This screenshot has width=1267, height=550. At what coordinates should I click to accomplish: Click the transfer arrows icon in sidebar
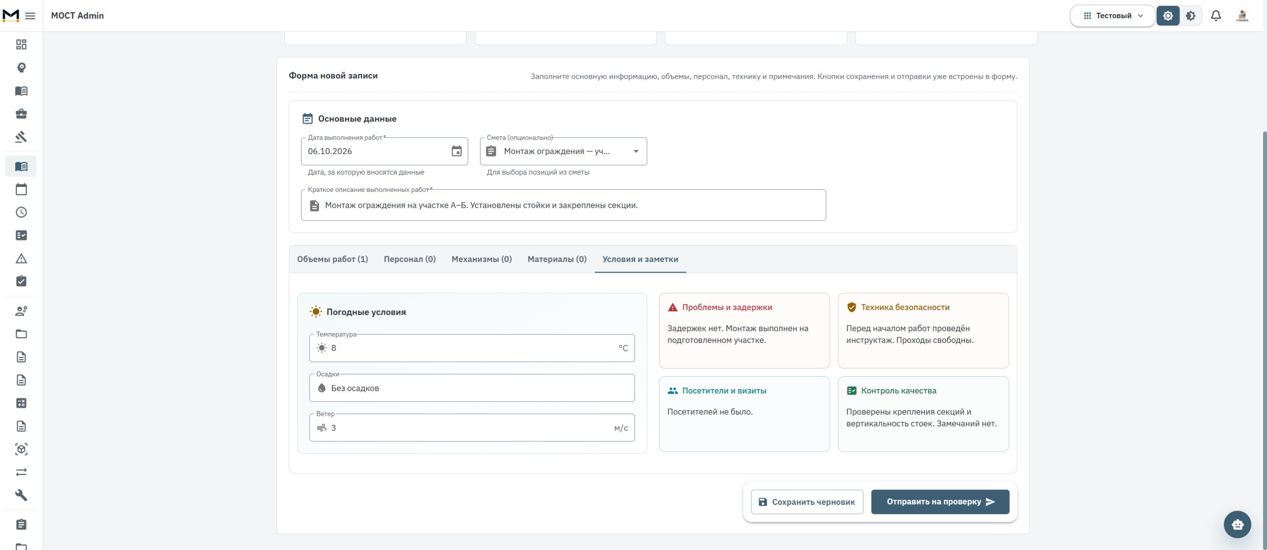(x=21, y=472)
